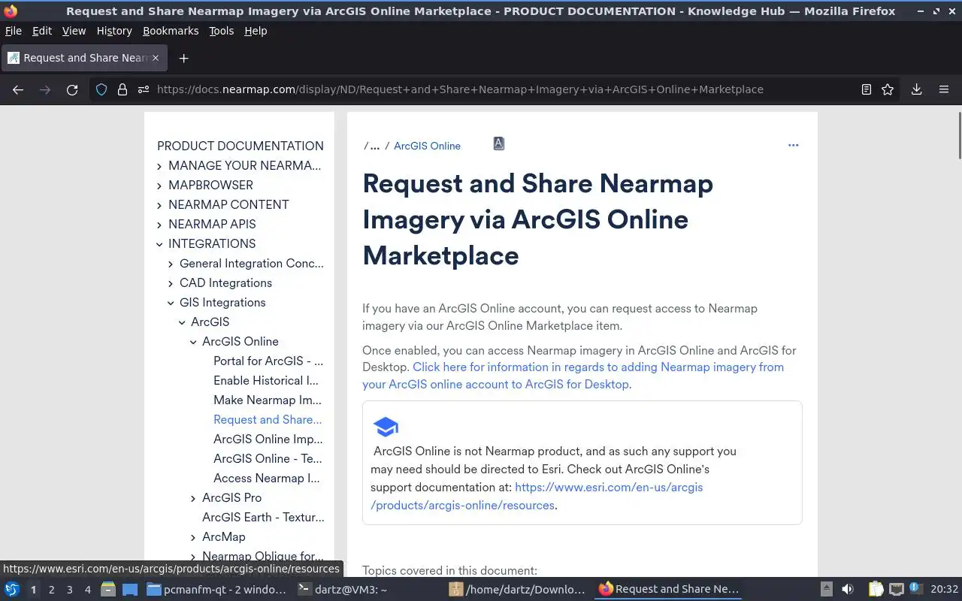Launch the file manager icon in taskbar
Image resolution: width=962 pixels, height=601 pixels.
coord(108,589)
